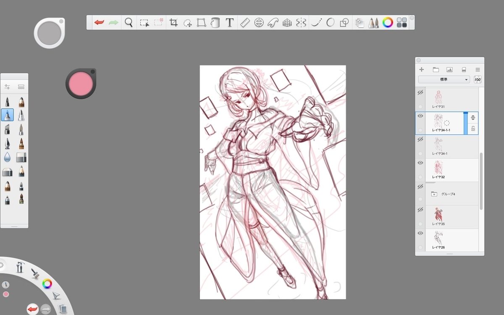Viewport: 504px width, 315px height.
Task: Open the Perspective Guide tool
Action: 287,23
